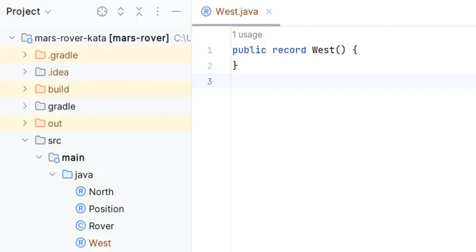This screenshot has width=476, height=252.
Task: Click the Expand Selected icon in Project toolbar
Action: [120, 11]
